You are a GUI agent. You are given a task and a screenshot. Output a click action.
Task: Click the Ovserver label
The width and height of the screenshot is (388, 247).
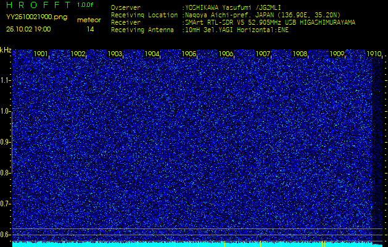tap(126, 7)
